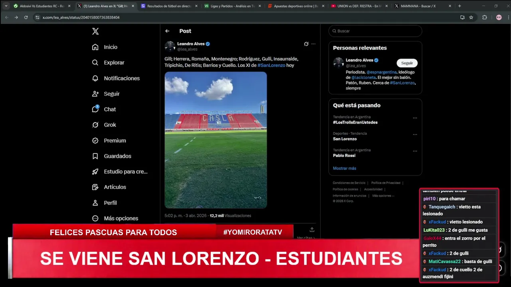Open Pablo Rossi trending topic

point(344,155)
